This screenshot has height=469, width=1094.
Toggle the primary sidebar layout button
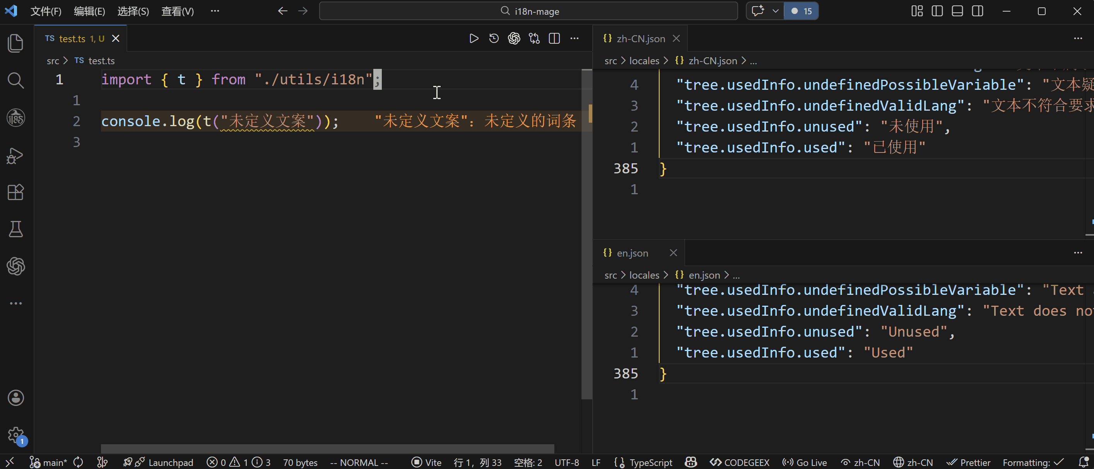pos(937,11)
